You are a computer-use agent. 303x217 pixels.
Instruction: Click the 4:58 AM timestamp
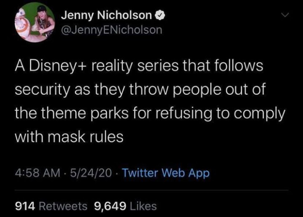point(35,173)
